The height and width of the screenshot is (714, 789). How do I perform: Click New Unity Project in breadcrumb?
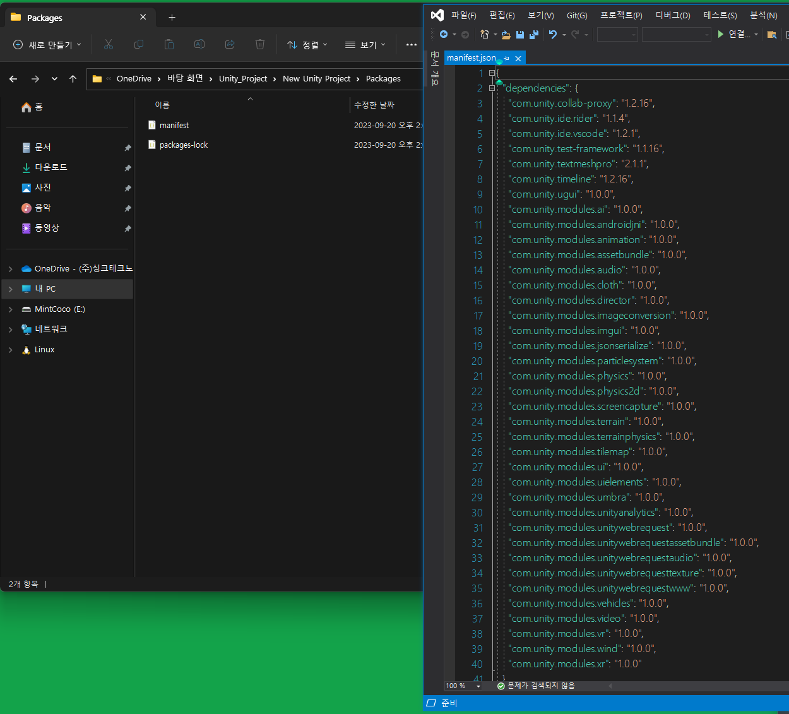(316, 79)
